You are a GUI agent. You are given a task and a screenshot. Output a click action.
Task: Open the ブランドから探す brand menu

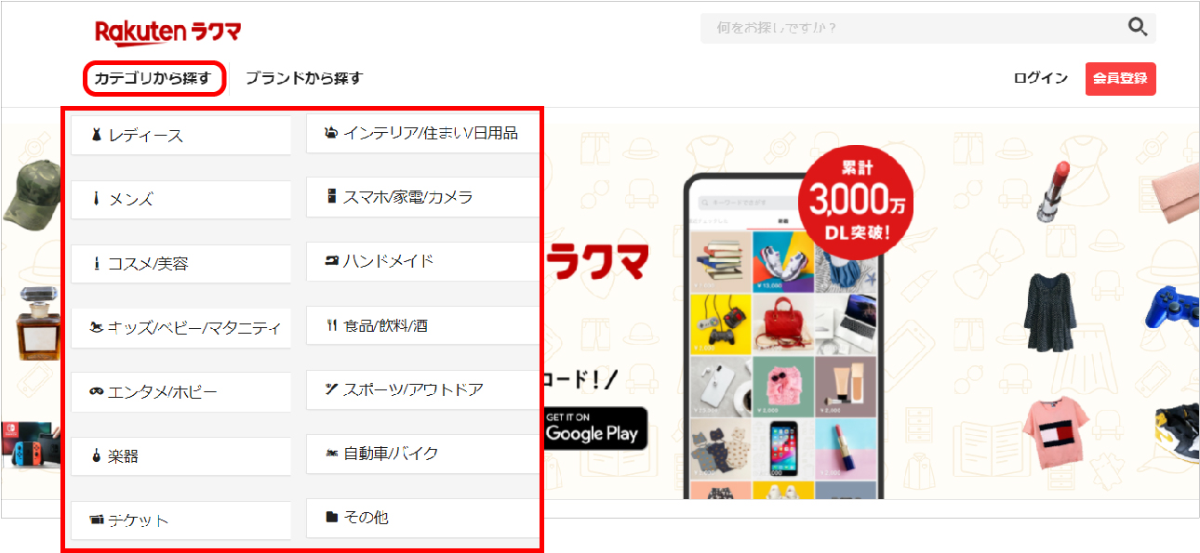pyautogui.click(x=303, y=78)
